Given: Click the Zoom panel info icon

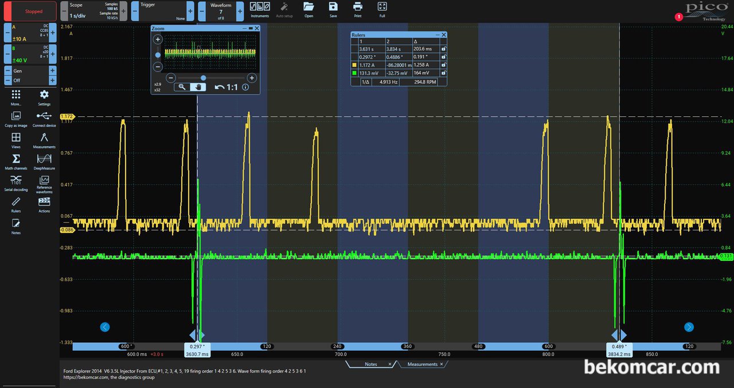Looking at the screenshot, I should (245, 87).
